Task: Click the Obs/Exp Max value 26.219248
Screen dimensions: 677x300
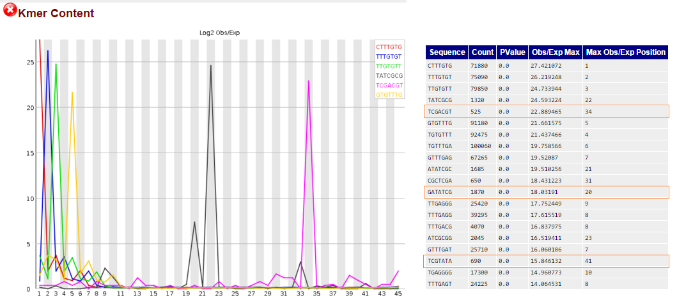Action: 546,77
